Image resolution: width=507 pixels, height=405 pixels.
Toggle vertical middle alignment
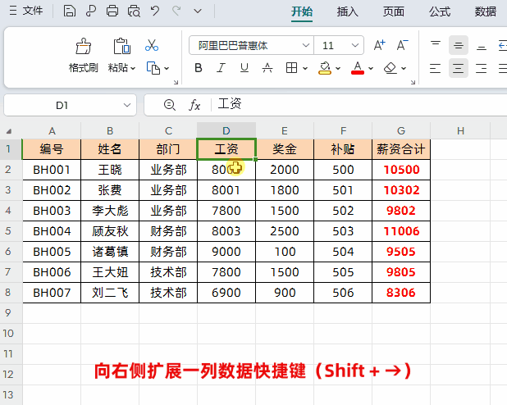[458, 45]
